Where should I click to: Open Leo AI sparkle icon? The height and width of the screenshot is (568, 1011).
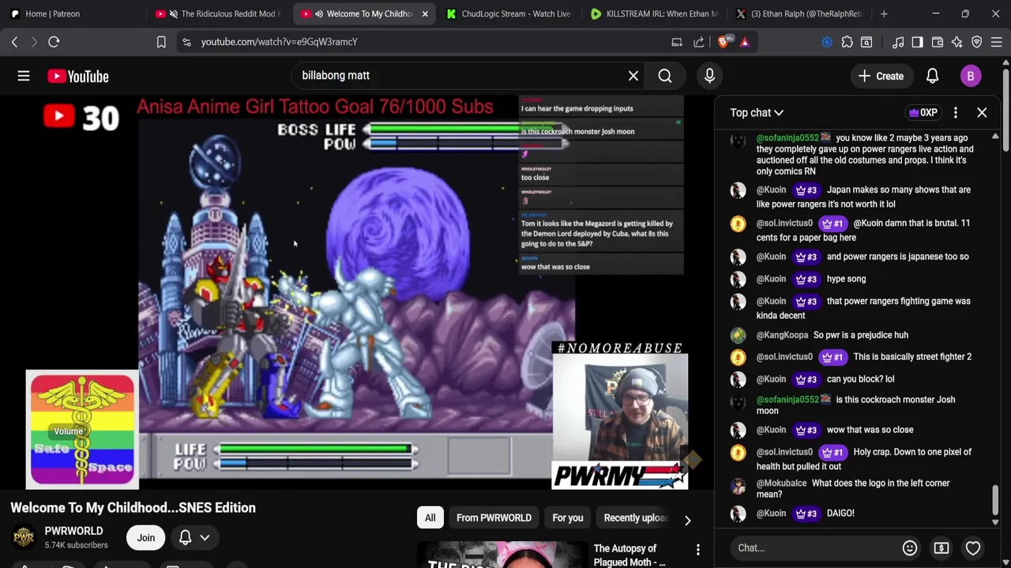957,42
